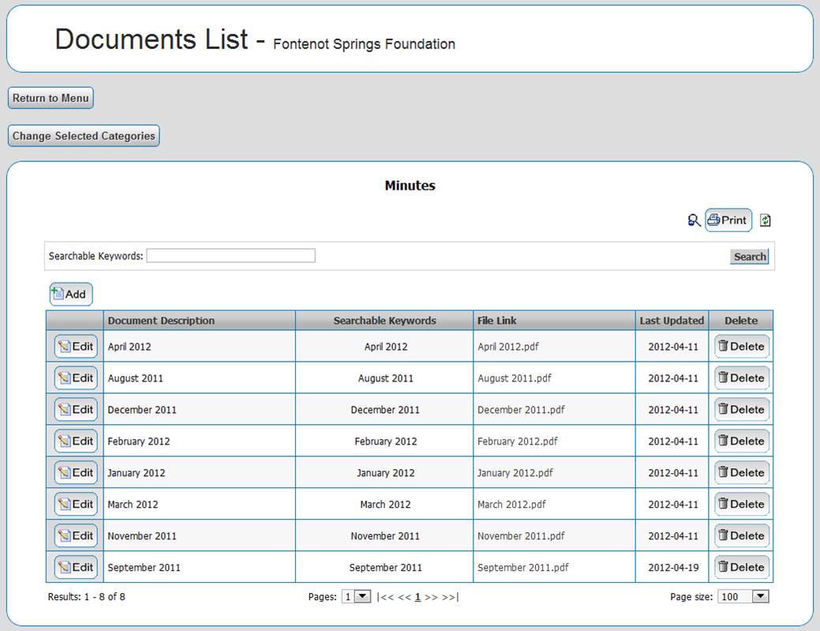Click the Return to Menu button
This screenshot has height=631, width=820.
tap(51, 98)
